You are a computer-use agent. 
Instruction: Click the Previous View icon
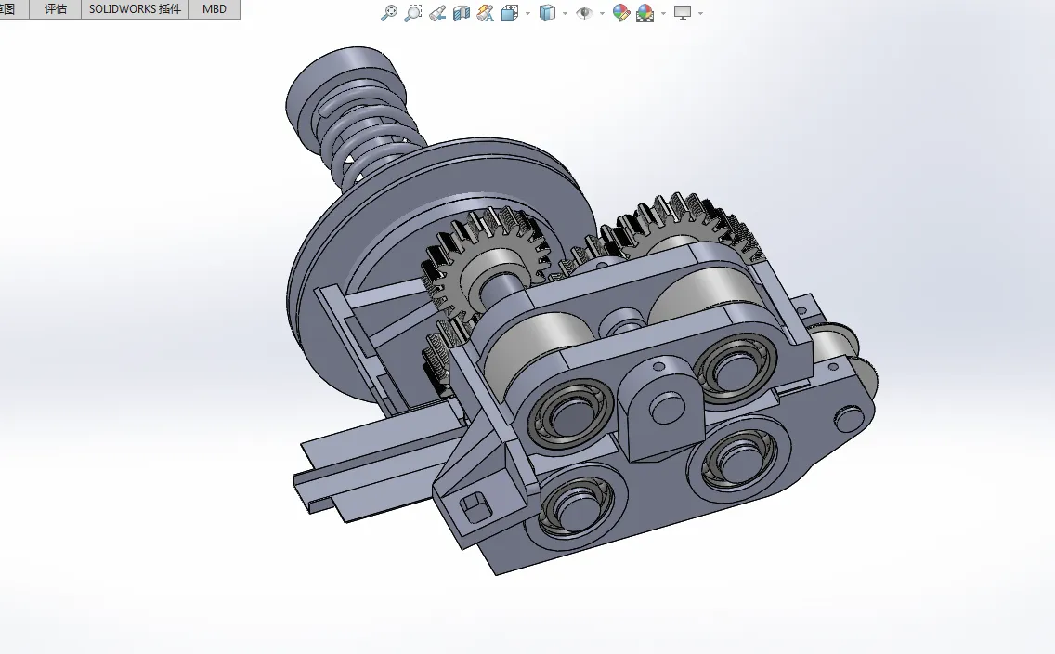pos(437,13)
